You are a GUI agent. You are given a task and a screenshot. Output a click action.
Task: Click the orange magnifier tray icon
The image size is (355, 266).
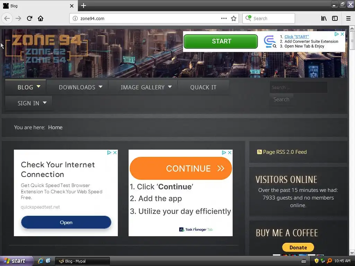click(x=329, y=261)
